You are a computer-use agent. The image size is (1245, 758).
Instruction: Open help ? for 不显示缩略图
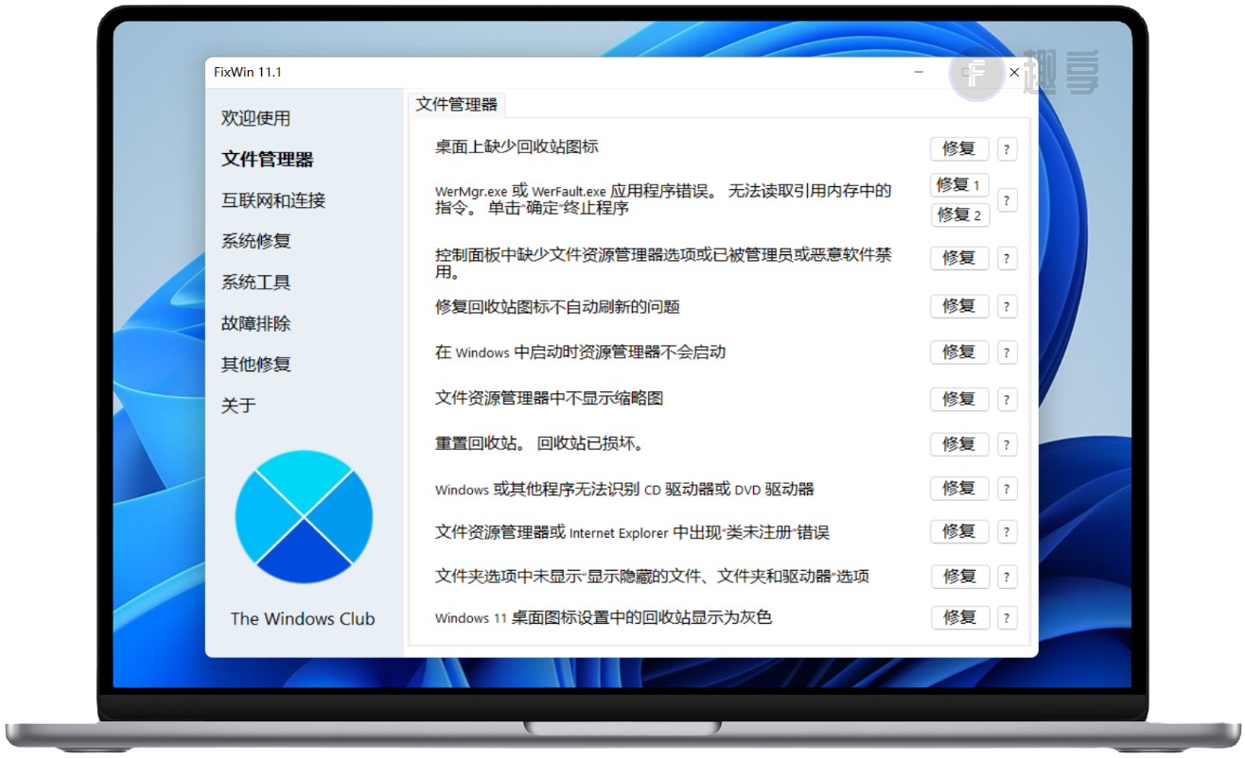pyautogui.click(x=1007, y=401)
